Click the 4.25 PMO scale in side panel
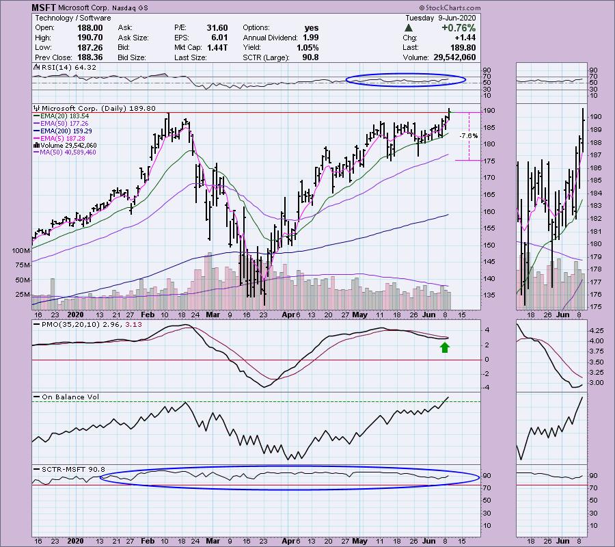Screen dimensions: 615x547 597,331
